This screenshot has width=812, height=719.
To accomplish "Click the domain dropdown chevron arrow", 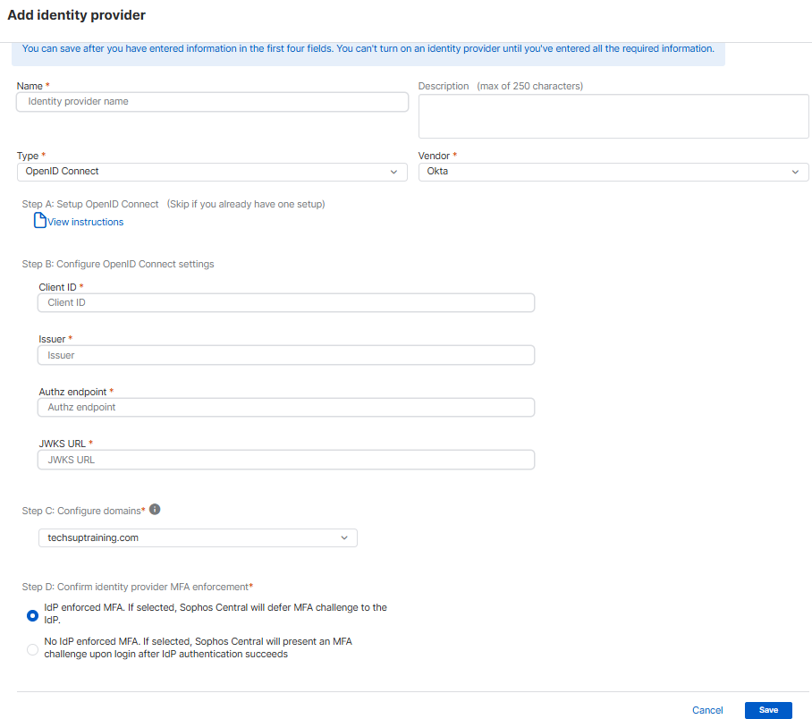I will (344, 537).
